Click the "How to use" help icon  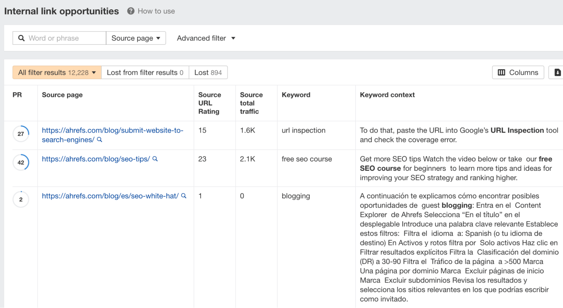pyautogui.click(x=131, y=11)
